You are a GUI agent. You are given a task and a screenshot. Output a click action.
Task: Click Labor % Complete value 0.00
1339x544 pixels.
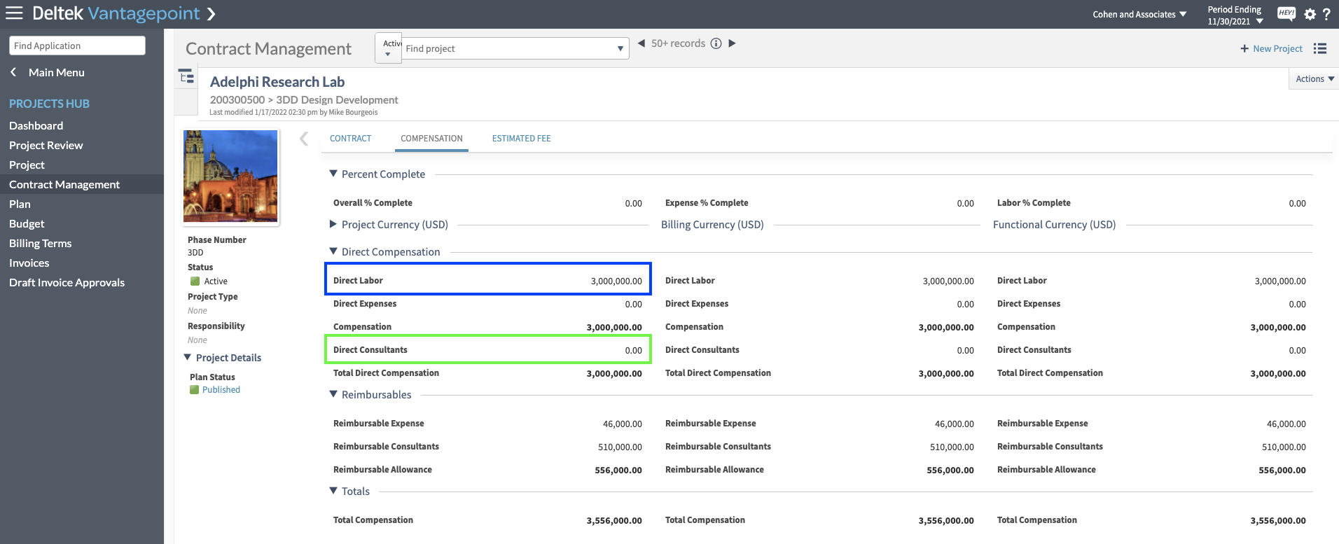point(1297,203)
